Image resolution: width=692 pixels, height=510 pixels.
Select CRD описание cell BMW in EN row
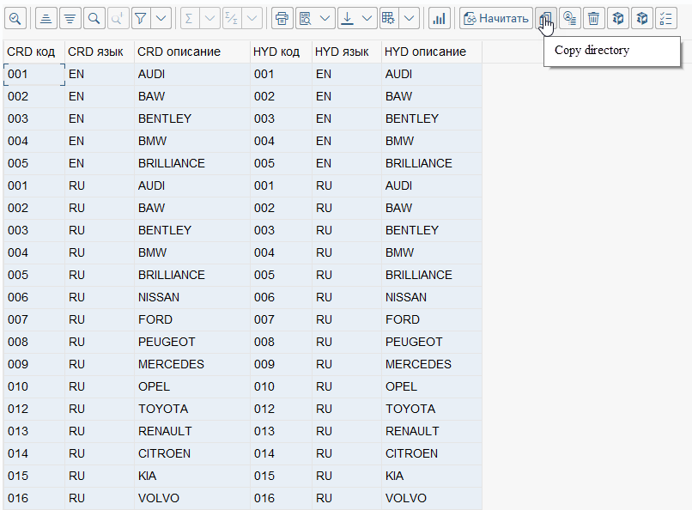[x=192, y=141]
